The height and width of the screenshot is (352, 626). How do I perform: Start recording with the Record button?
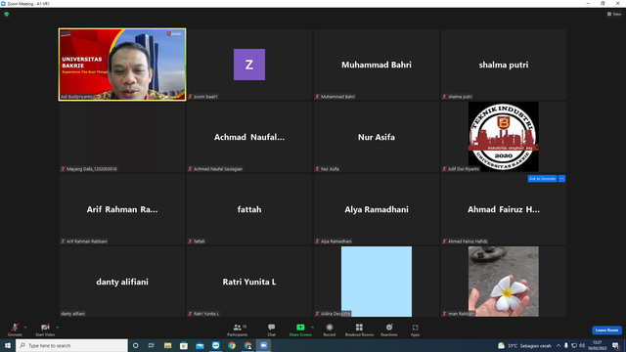point(330,330)
